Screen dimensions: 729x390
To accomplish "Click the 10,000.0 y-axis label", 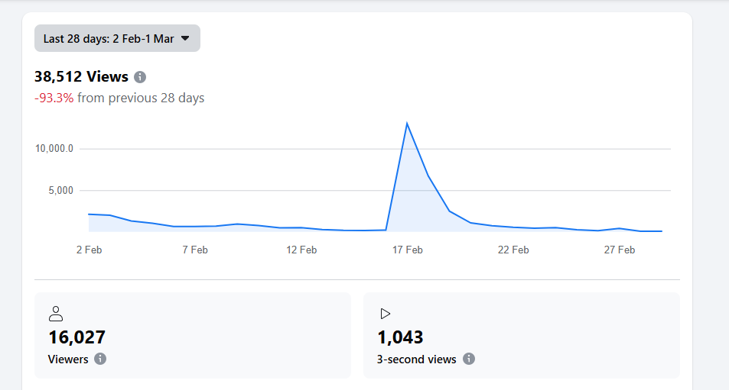I will [54, 149].
